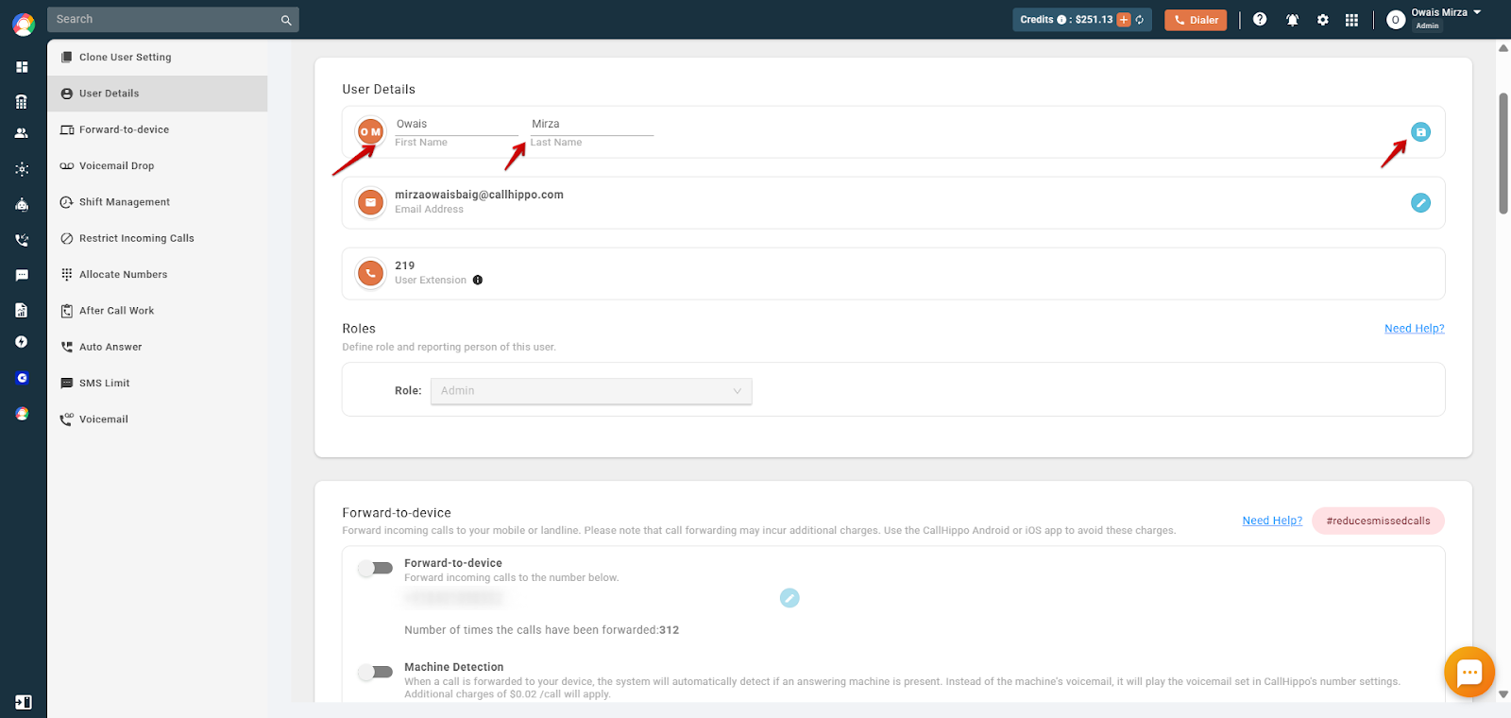Go to Voicemail Drop in side menu
The height and width of the screenshot is (718, 1511).
coord(158,166)
